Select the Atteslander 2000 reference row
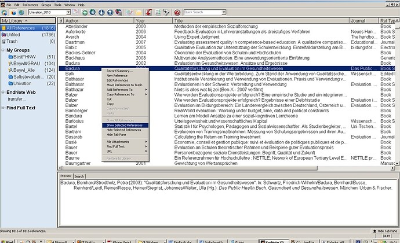400x243 pixels. 227,26
